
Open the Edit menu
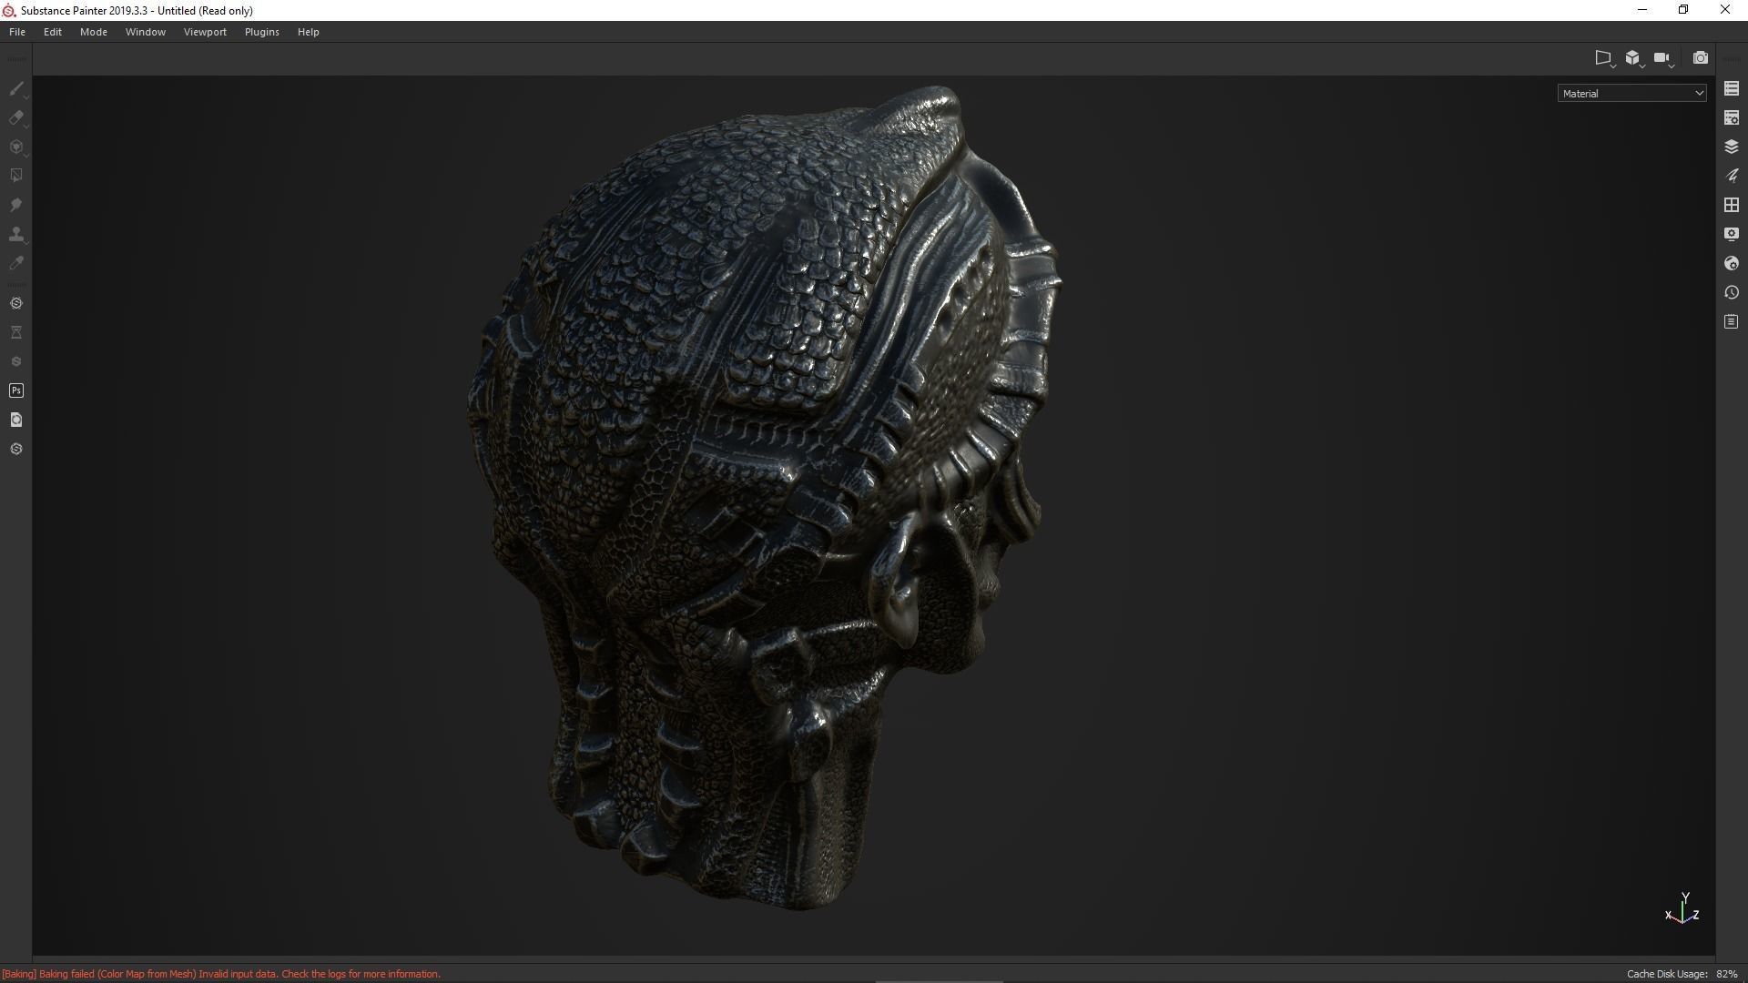coord(53,32)
